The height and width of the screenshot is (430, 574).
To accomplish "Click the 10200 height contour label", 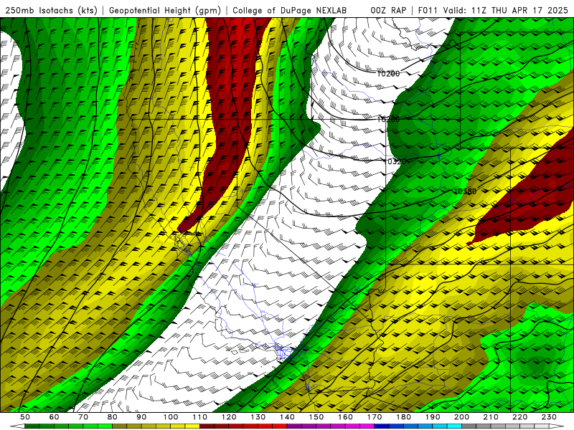I will [x=388, y=74].
